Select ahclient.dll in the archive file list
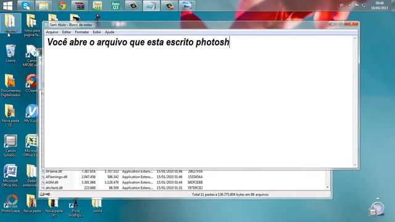This screenshot has width=395, height=222. [x=54, y=188]
